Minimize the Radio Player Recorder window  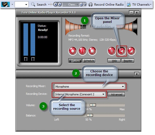(x=131, y=13)
